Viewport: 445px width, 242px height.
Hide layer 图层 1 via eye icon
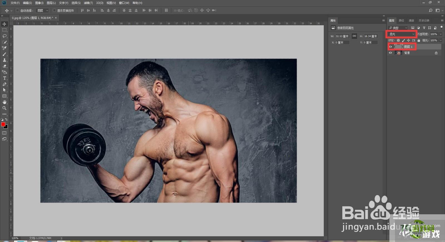coord(390,47)
